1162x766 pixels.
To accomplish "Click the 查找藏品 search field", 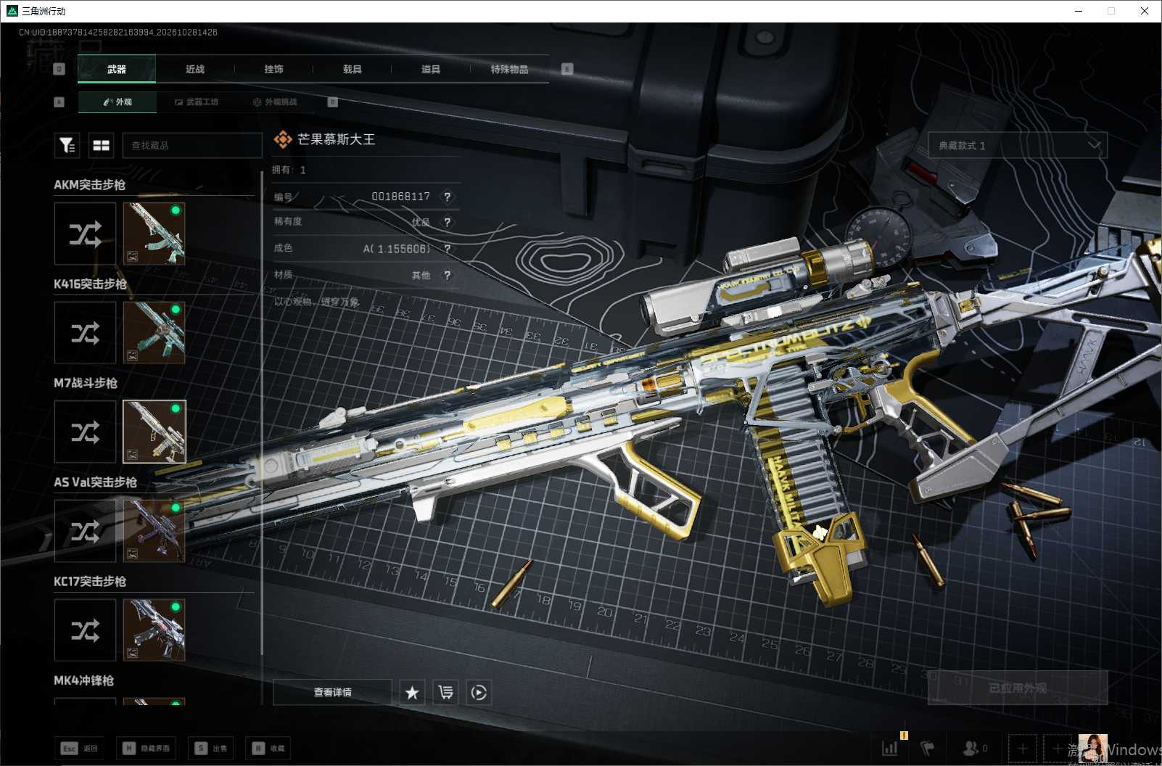I will [192, 145].
